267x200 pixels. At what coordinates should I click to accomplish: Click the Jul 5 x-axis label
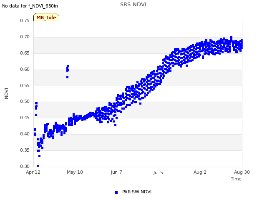[158, 172]
